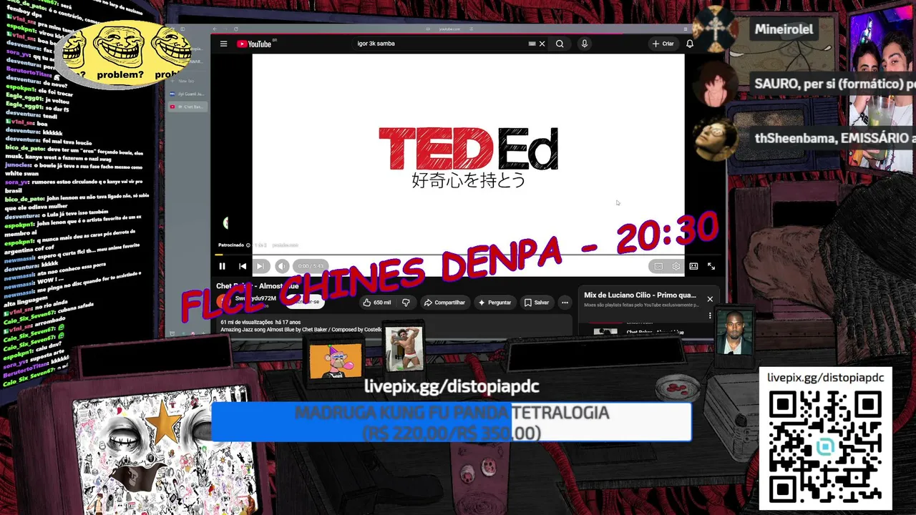
Task: Expand the video description box
Action: 394,325
